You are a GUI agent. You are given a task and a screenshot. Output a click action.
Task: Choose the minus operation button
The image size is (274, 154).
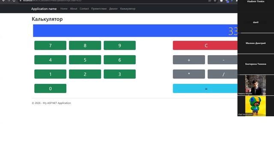(x=223, y=60)
